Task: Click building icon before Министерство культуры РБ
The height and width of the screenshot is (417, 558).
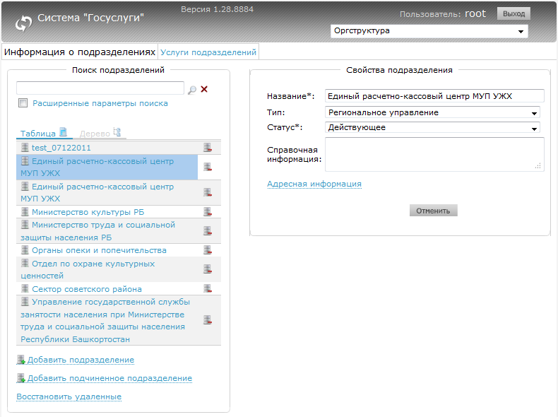Action: [x=25, y=211]
